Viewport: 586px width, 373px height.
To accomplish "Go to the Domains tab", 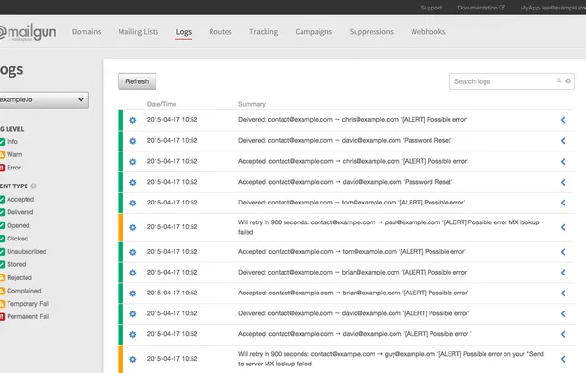I will click(86, 32).
